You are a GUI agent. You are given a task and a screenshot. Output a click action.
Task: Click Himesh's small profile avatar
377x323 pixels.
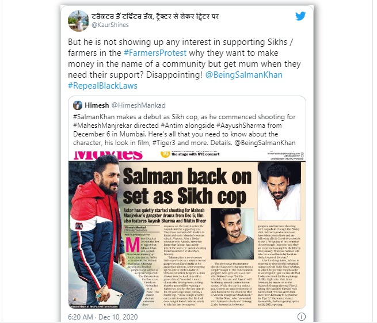(x=78, y=105)
